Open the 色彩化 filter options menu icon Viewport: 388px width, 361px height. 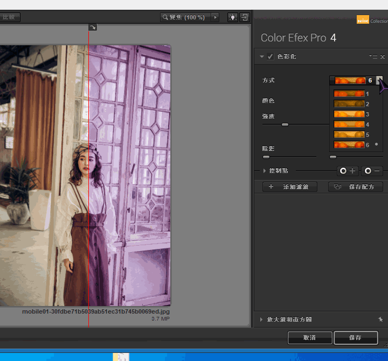coord(373,57)
